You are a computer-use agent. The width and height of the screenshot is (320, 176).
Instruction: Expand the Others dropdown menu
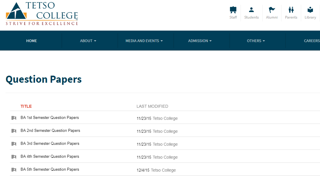pyautogui.click(x=256, y=41)
